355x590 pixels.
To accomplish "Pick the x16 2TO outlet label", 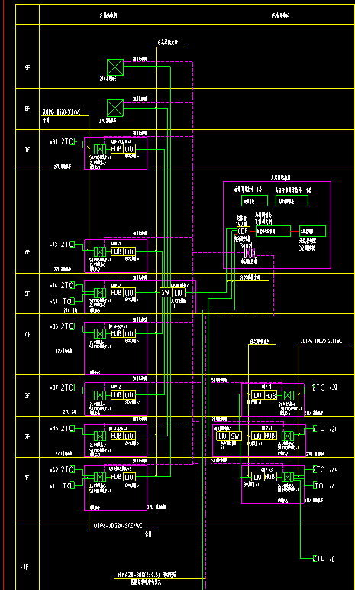I will (62, 285).
